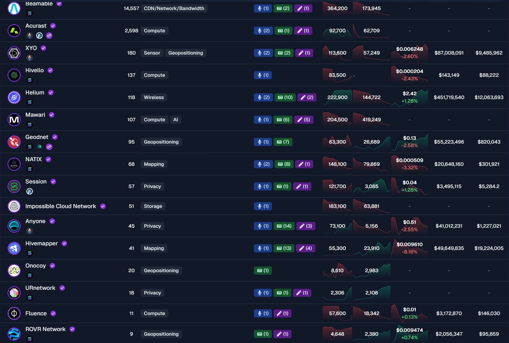Open the Acurast project logo
The height and width of the screenshot is (343, 509).
coord(14,30)
